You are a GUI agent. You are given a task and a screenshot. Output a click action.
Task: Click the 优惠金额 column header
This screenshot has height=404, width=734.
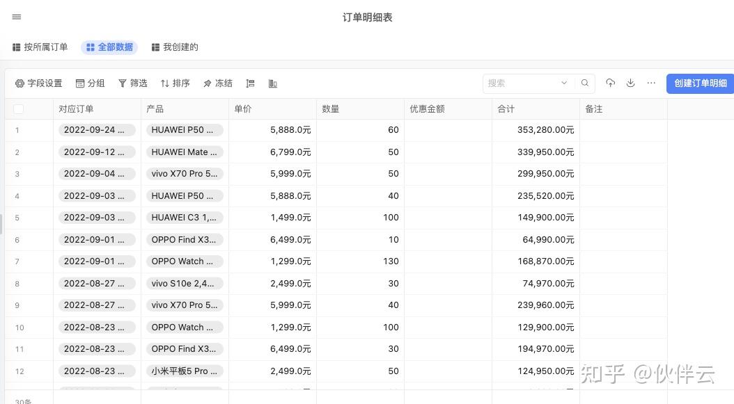tap(448, 109)
